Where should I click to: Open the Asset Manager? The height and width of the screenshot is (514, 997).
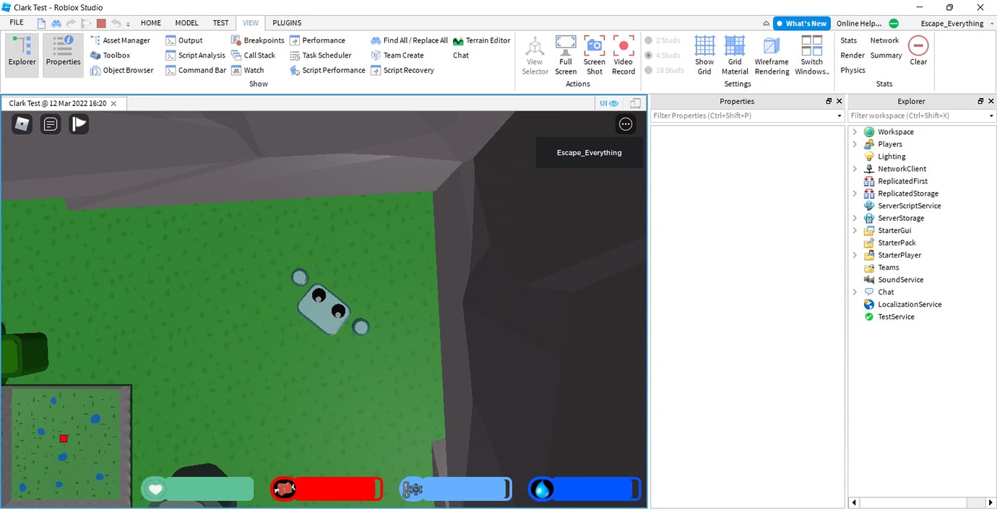[120, 40]
